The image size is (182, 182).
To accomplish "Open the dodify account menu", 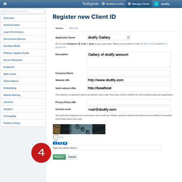I will pos(162,4).
